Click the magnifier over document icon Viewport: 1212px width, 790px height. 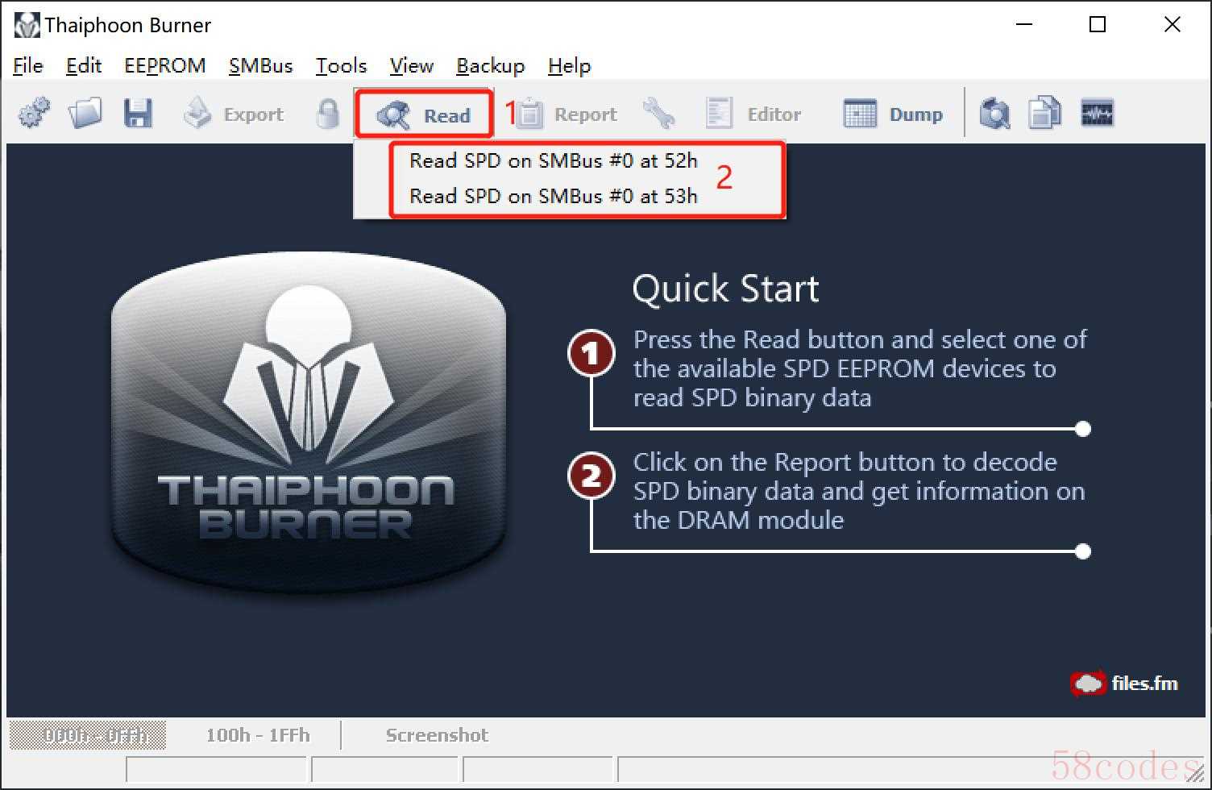[x=995, y=114]
